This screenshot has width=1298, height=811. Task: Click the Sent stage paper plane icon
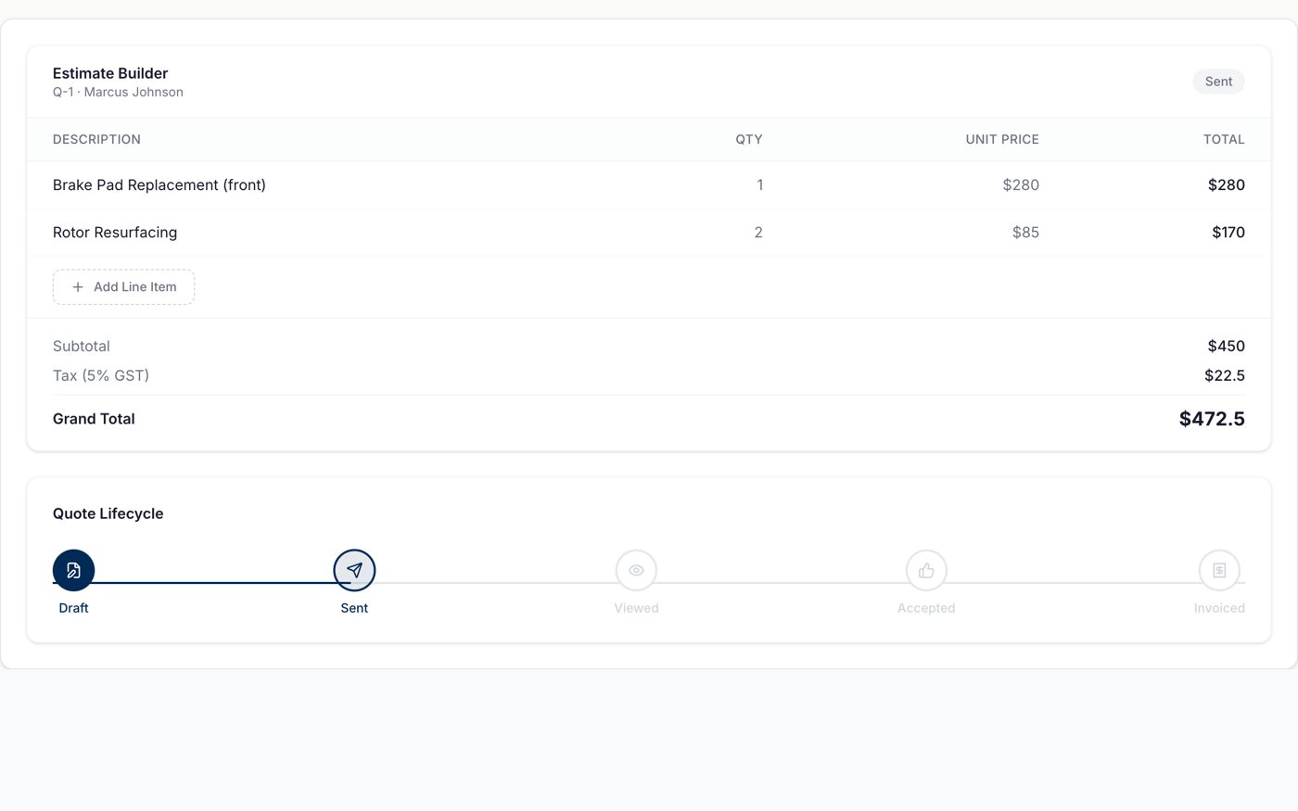pyautogui.click(x=354, y=570)
